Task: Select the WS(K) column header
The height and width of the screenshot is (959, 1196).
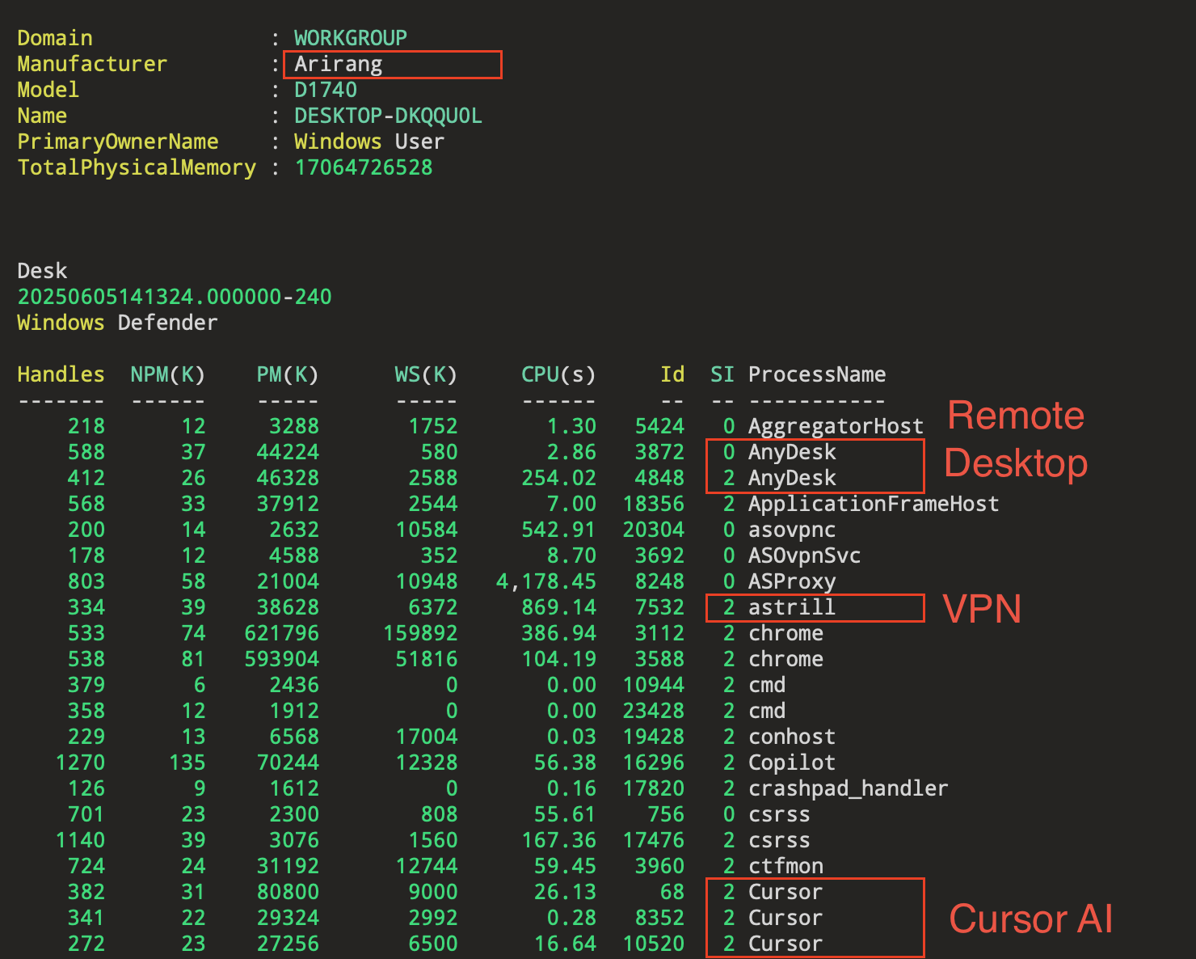Action: click(x=426, y=374)
